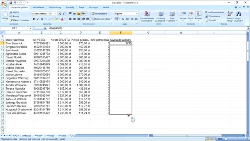Open the Arkusz4 sheet tab
This screenshot has height=141, width=250.
[x=38, y=136]
